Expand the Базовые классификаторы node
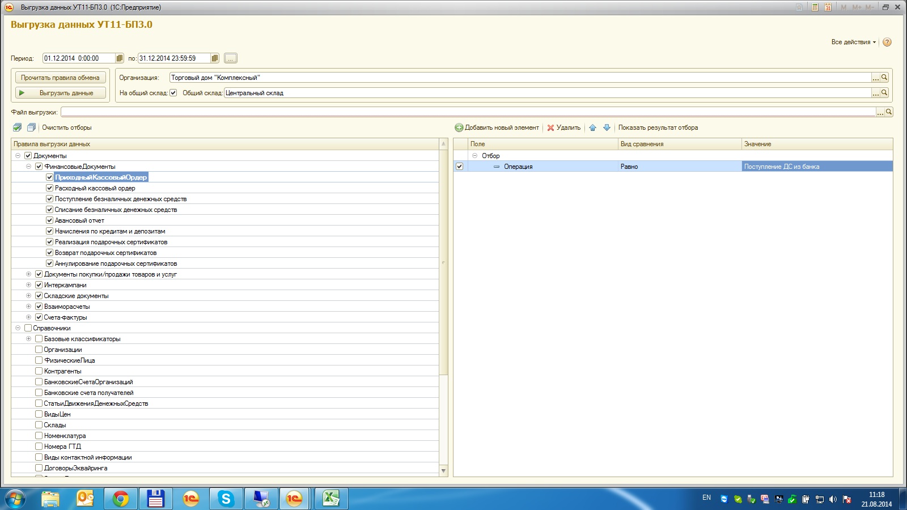Viewport: 907px width, 510px height. click(28, 339)
